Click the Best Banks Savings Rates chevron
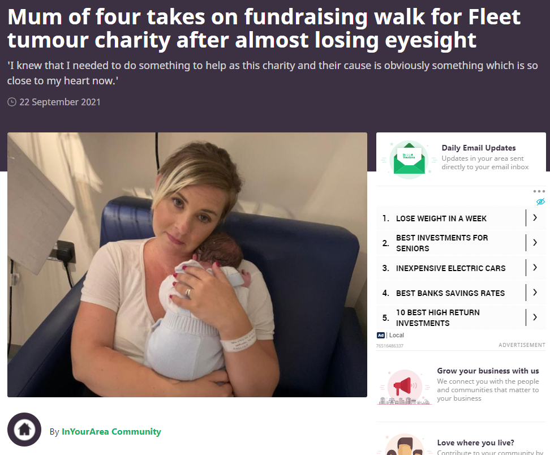Screen dimensions: 550x455 click(x=535, y=293)
